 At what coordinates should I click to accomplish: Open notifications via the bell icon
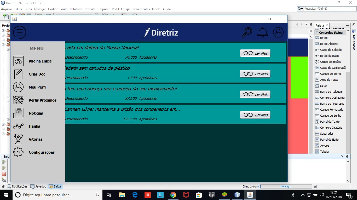pyautogui.click(x=263, y=32)
